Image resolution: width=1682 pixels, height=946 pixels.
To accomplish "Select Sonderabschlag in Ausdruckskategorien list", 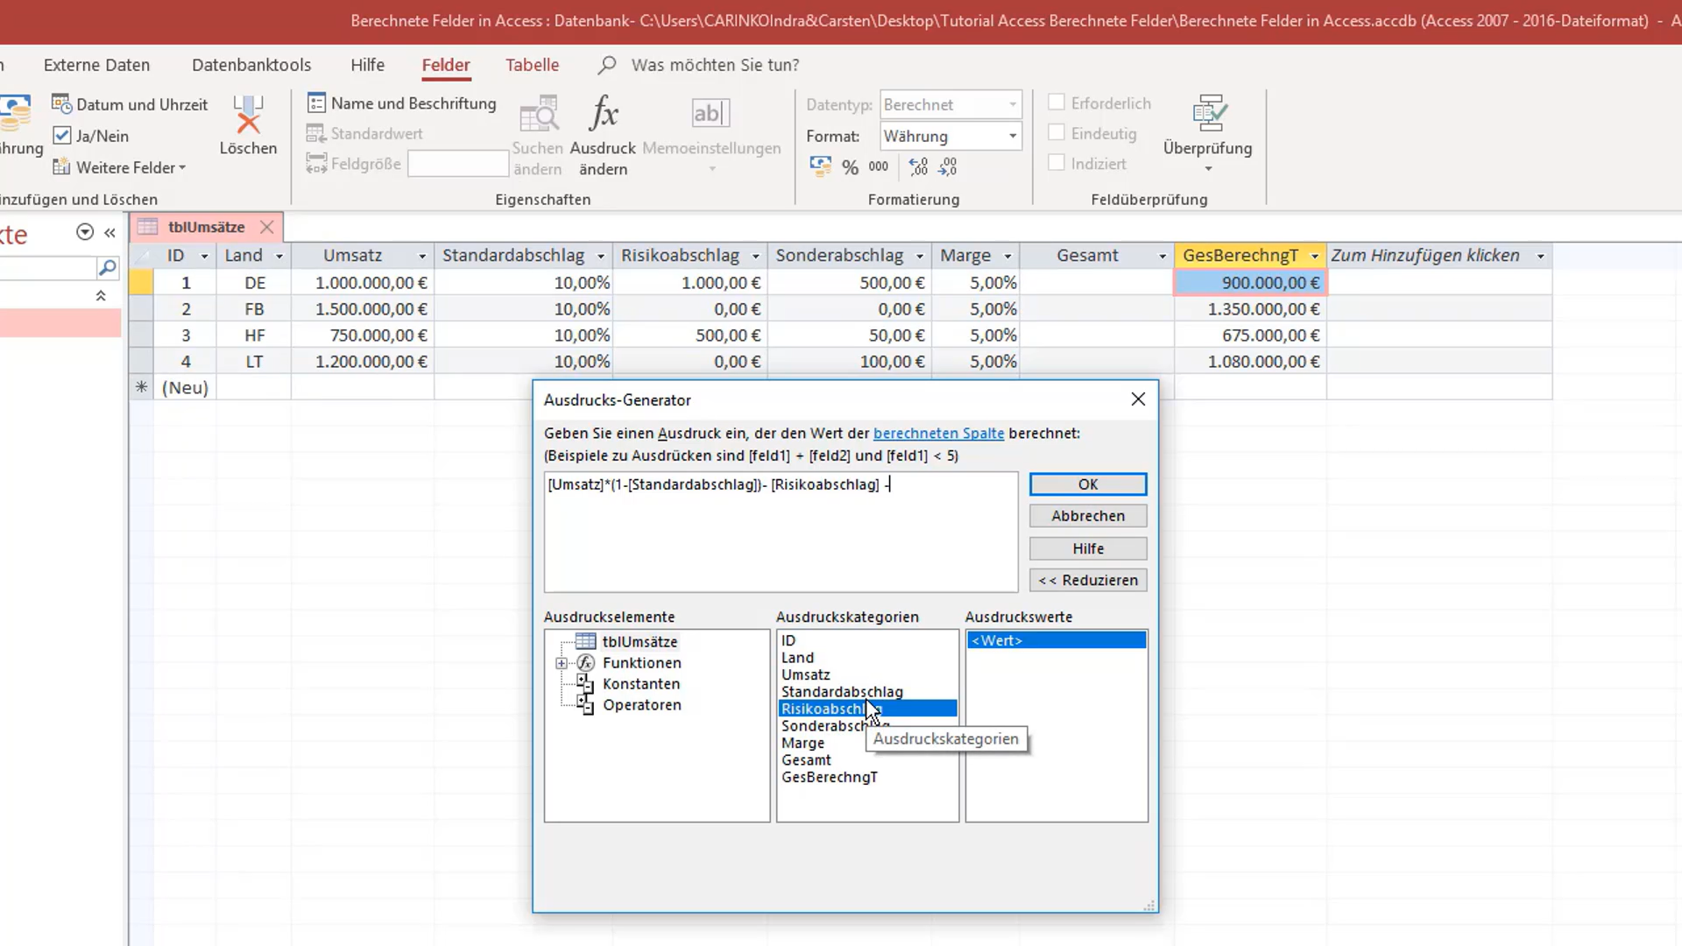I will [x=835, y=726].
